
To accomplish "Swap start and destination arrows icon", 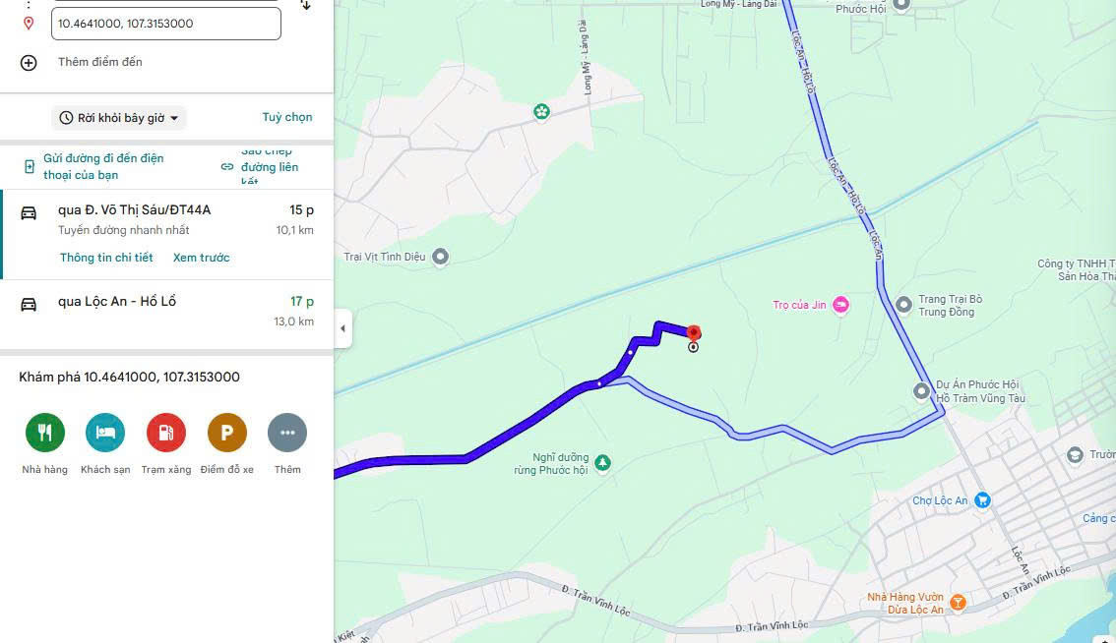I will [x=305, y=5].
